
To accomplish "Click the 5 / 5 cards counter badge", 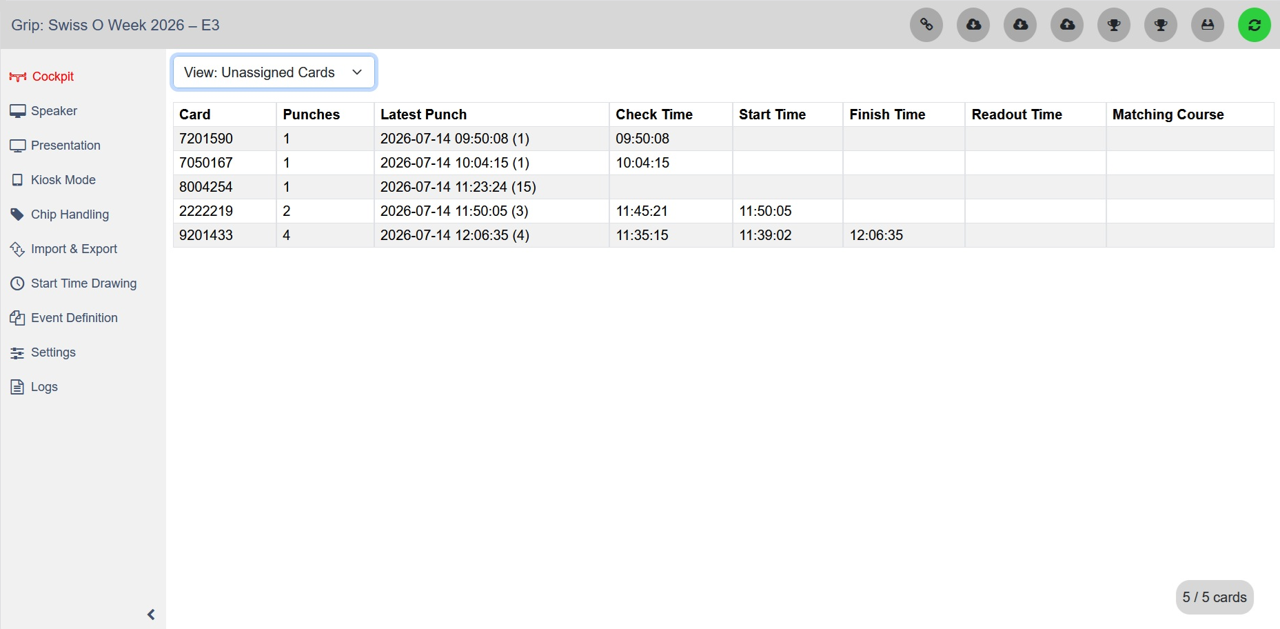I will click(x=1215, y=597).
